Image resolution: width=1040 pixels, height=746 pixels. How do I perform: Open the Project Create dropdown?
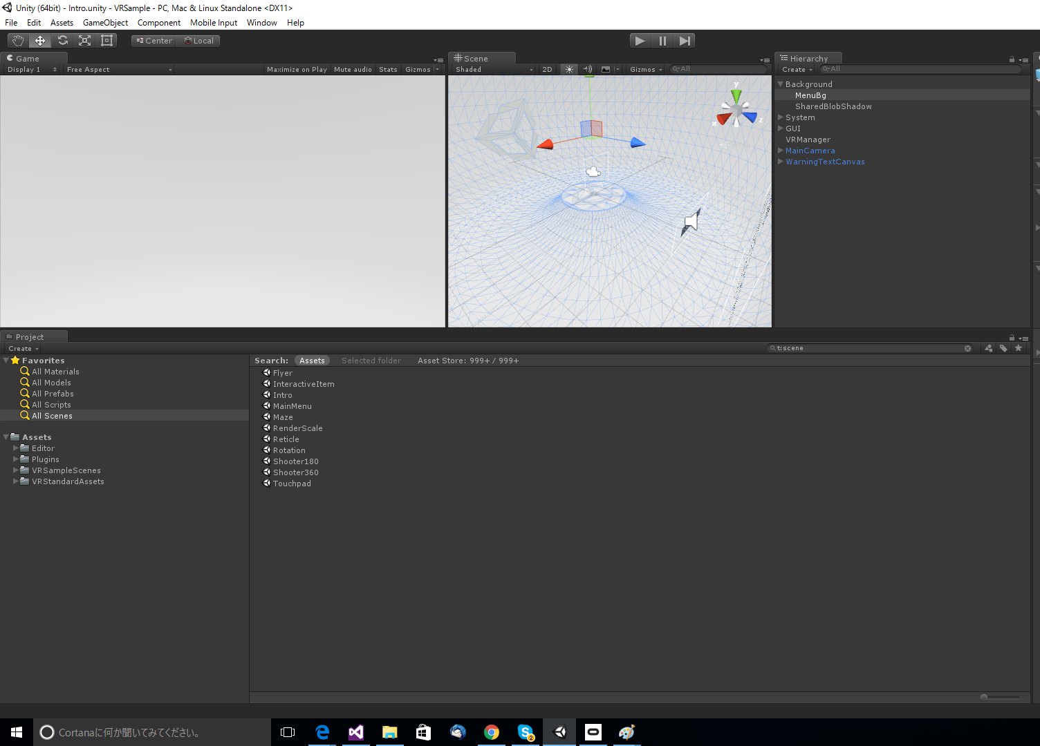pyautogui.click(x=24, y=349)
